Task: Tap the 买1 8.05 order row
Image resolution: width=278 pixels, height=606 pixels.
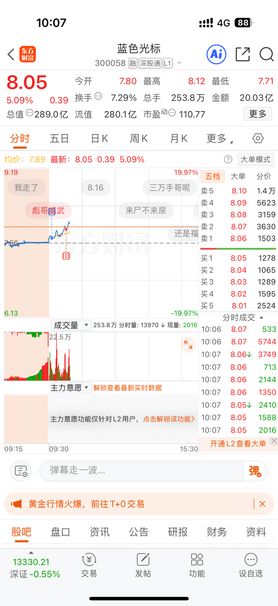Action: [238, 258]
